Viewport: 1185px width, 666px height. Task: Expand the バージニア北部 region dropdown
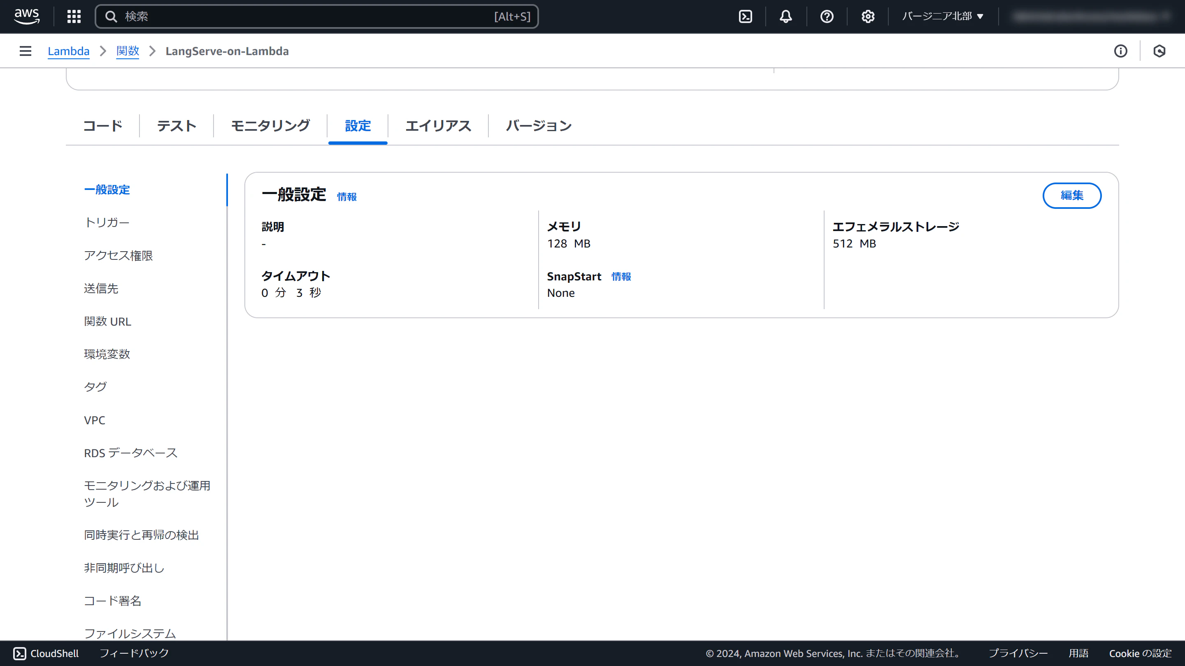pyautogui.click(x=943, y=16)
